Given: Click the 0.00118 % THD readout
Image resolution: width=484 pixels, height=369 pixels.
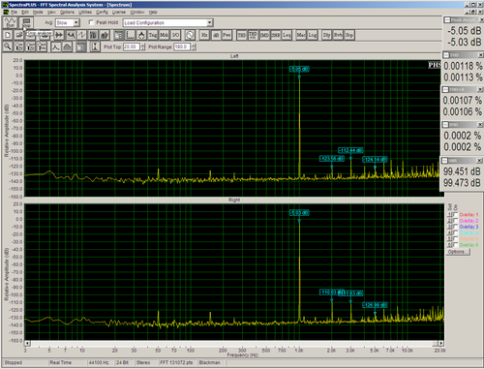Looking at the screenshot, I should click(x=463, y=66).
